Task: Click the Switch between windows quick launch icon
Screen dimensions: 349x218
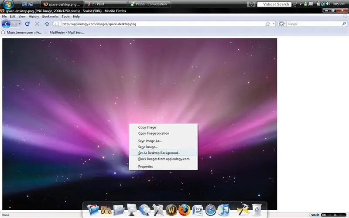Action: click(x=31, y=4)
